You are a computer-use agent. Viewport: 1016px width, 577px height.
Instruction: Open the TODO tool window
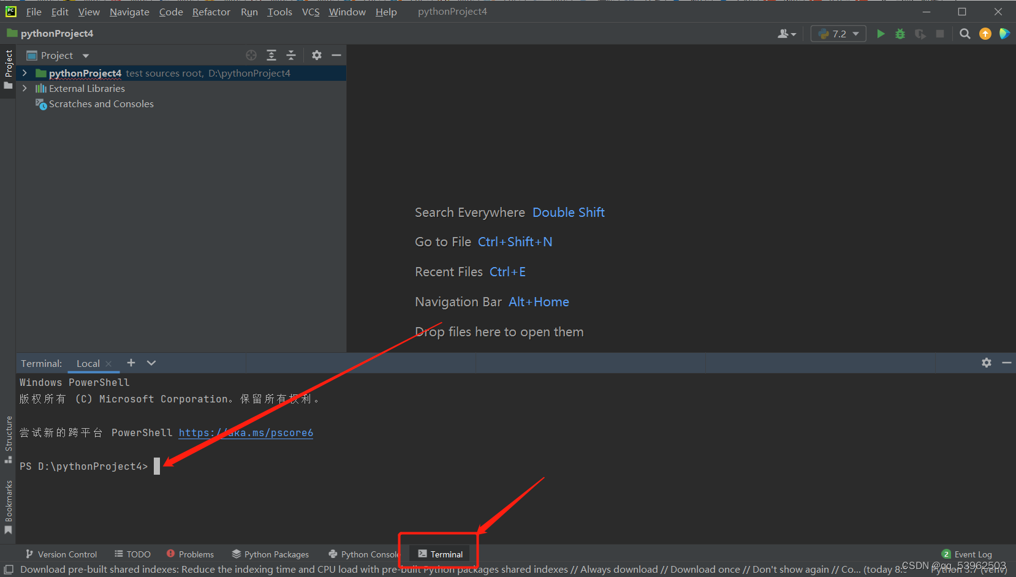pos(132,554)
